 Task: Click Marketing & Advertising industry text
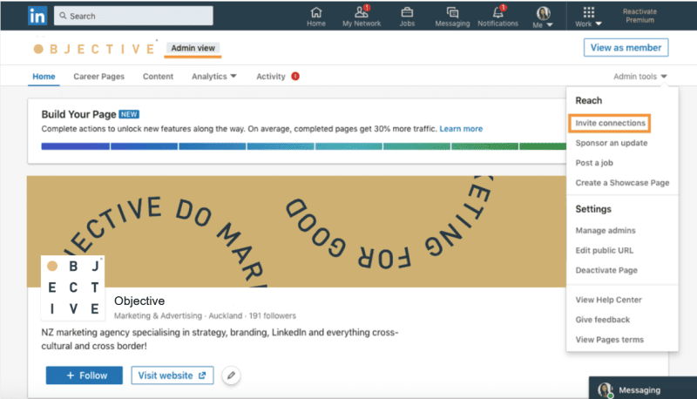(x=158, y=316)
